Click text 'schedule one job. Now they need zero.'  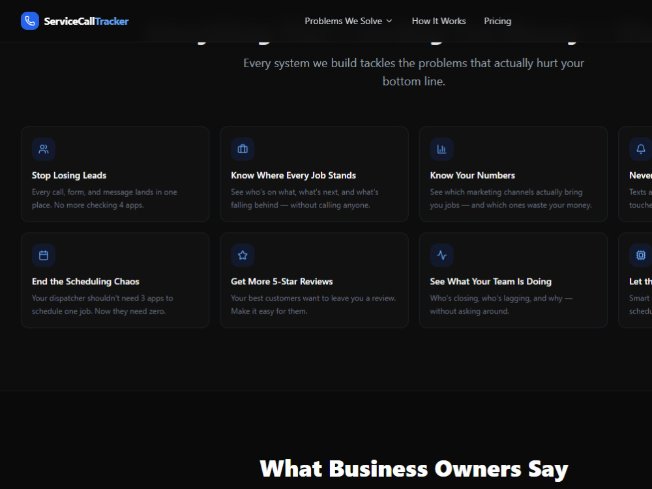point(98,311)
